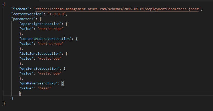Click the "value" key under contentModeratorLocation
The image size is (213, 111).
(26, 44)
